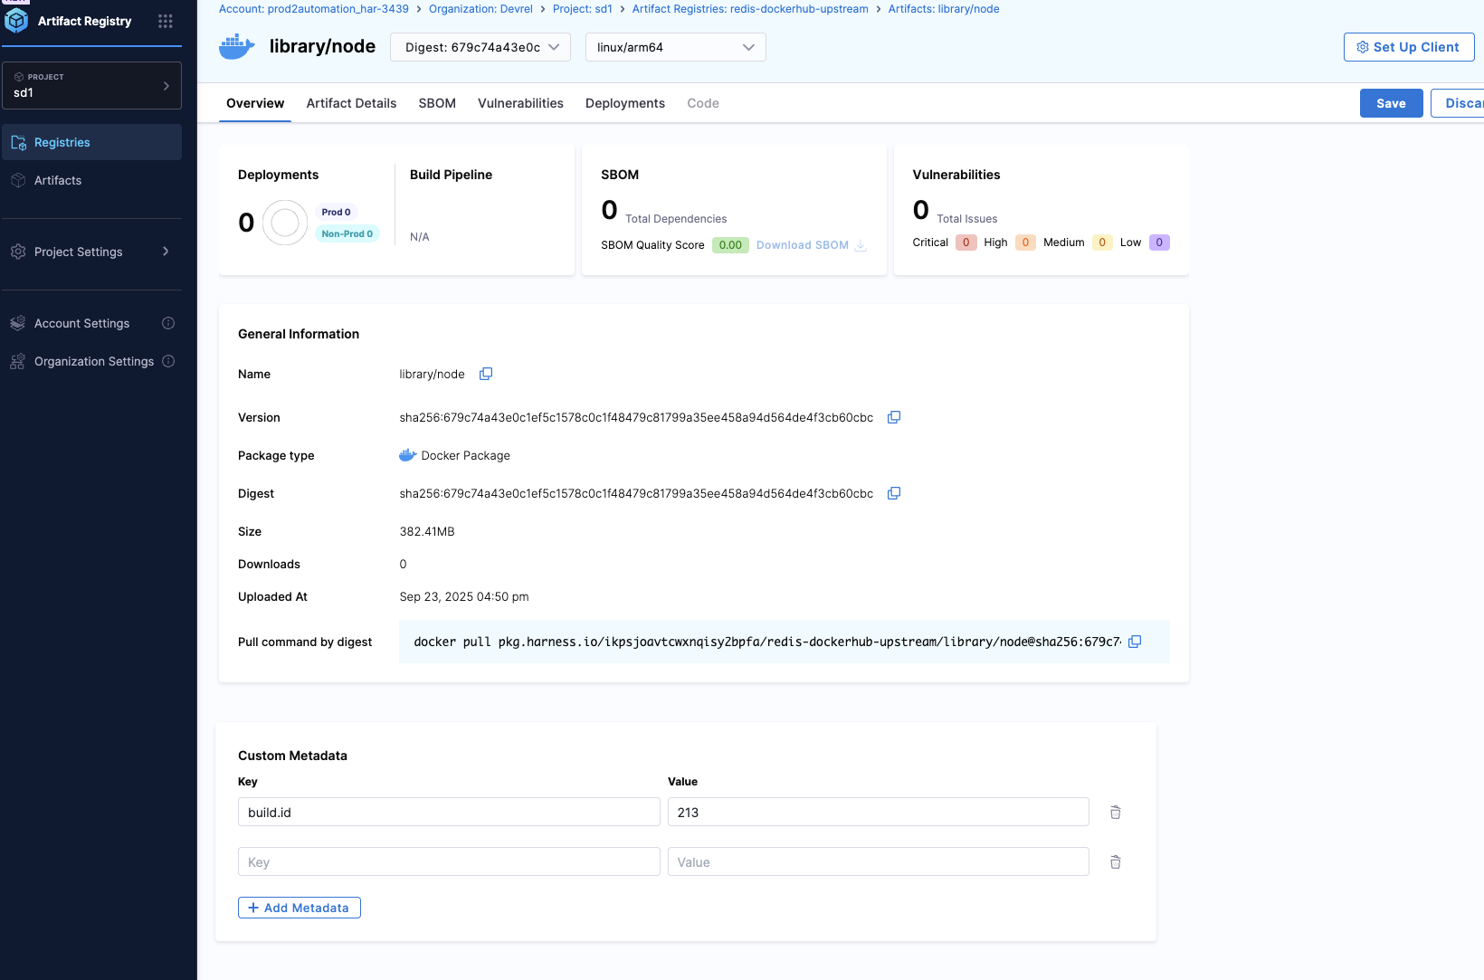Viewport: 1484px width, 980px height.
Task: Click the empty Key input field
Action: point(448,861)
